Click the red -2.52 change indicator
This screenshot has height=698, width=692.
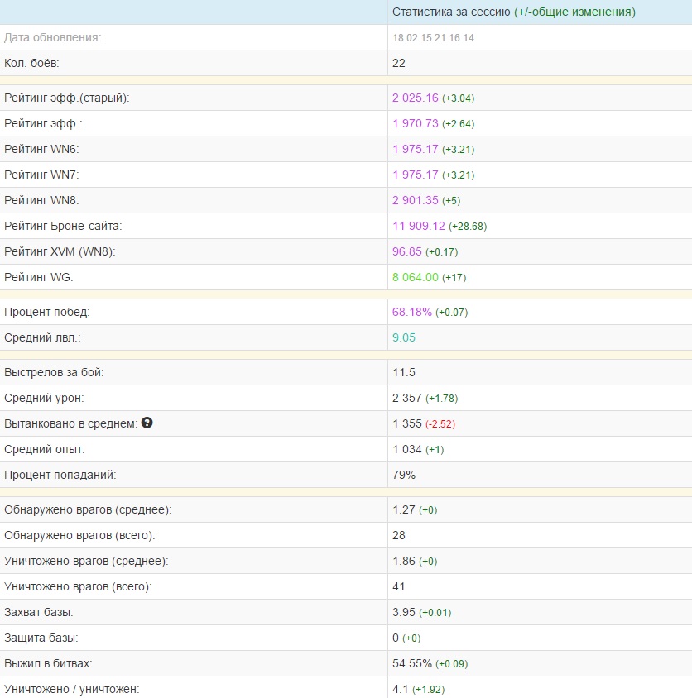click(440, 424)
